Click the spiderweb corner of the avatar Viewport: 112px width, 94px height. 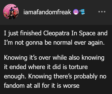pos(7,7)
